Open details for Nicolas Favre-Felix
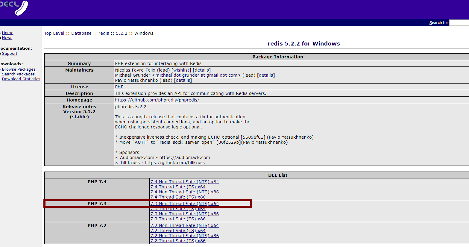The image size is (469, 247). click(x=202, y=70)
